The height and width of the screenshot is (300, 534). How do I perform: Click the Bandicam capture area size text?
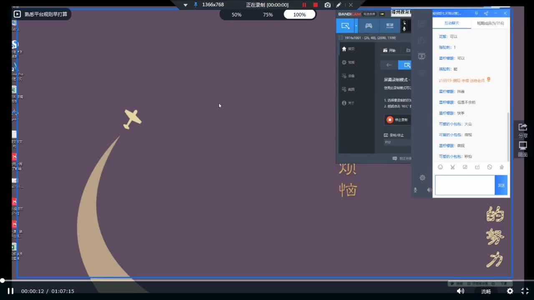click(x=370, y=38)
